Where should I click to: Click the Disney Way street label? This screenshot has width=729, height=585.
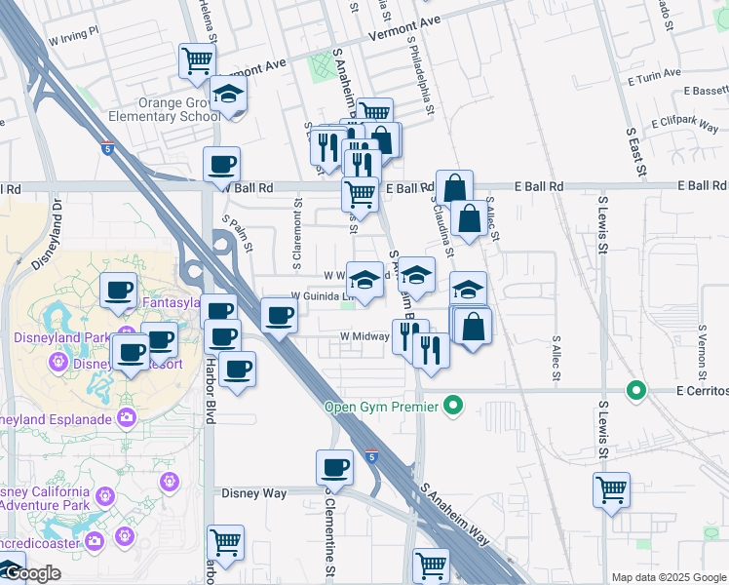coord(253,493)
